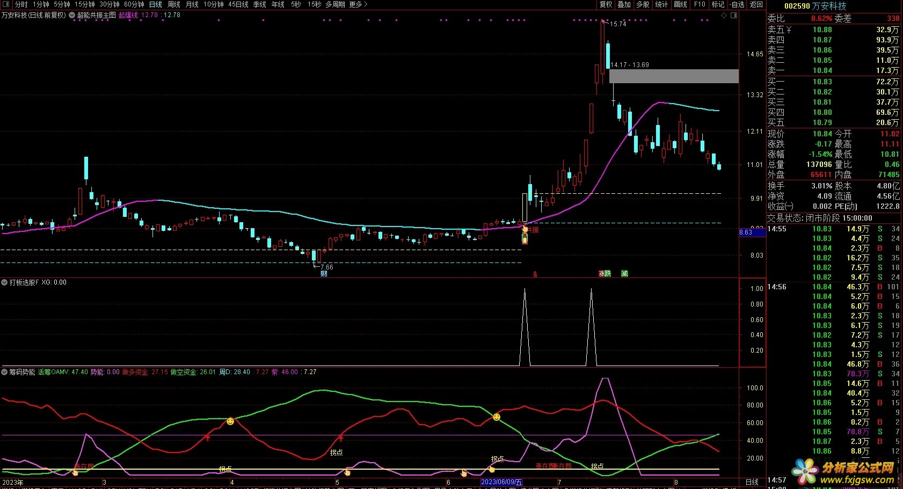
Task: Click the 标记 mark button
Action: (x=718, y=4)
